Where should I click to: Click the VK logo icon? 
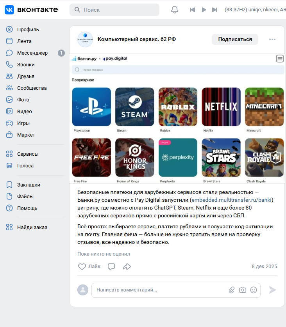point(9,10)
